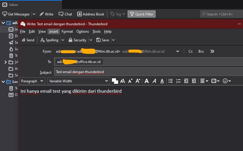Expand the collapsed folder with chevron

[5, 62]
